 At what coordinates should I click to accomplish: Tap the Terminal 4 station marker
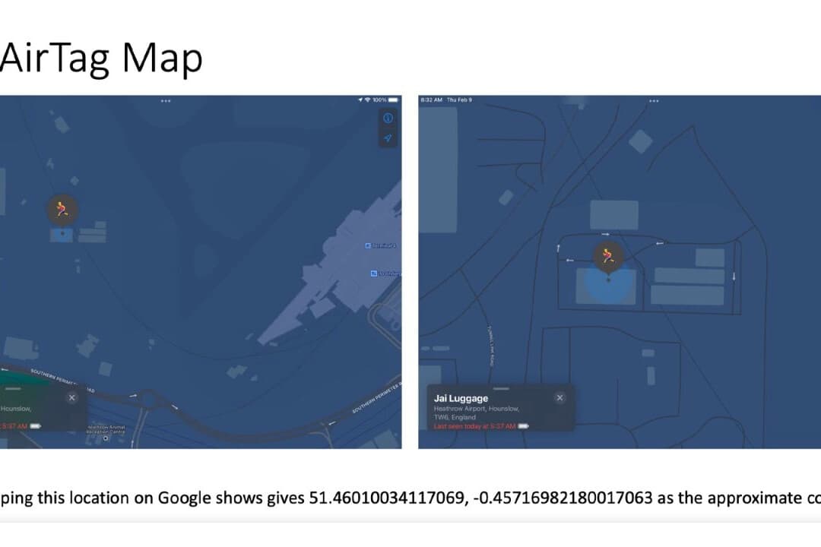point(369,245)
